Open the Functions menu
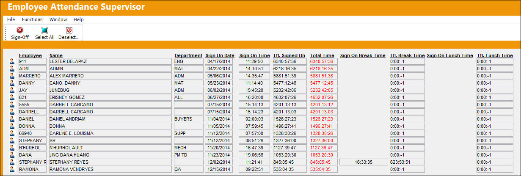521x176 pixels. coord(32,19)
